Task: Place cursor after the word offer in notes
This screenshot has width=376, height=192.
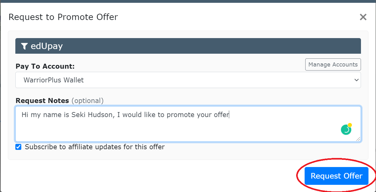Action: [229, 115]
